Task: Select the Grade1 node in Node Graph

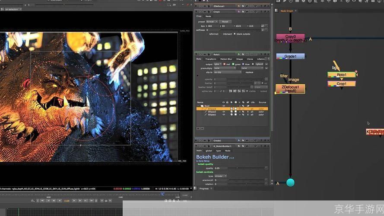Action: [290, 56]
